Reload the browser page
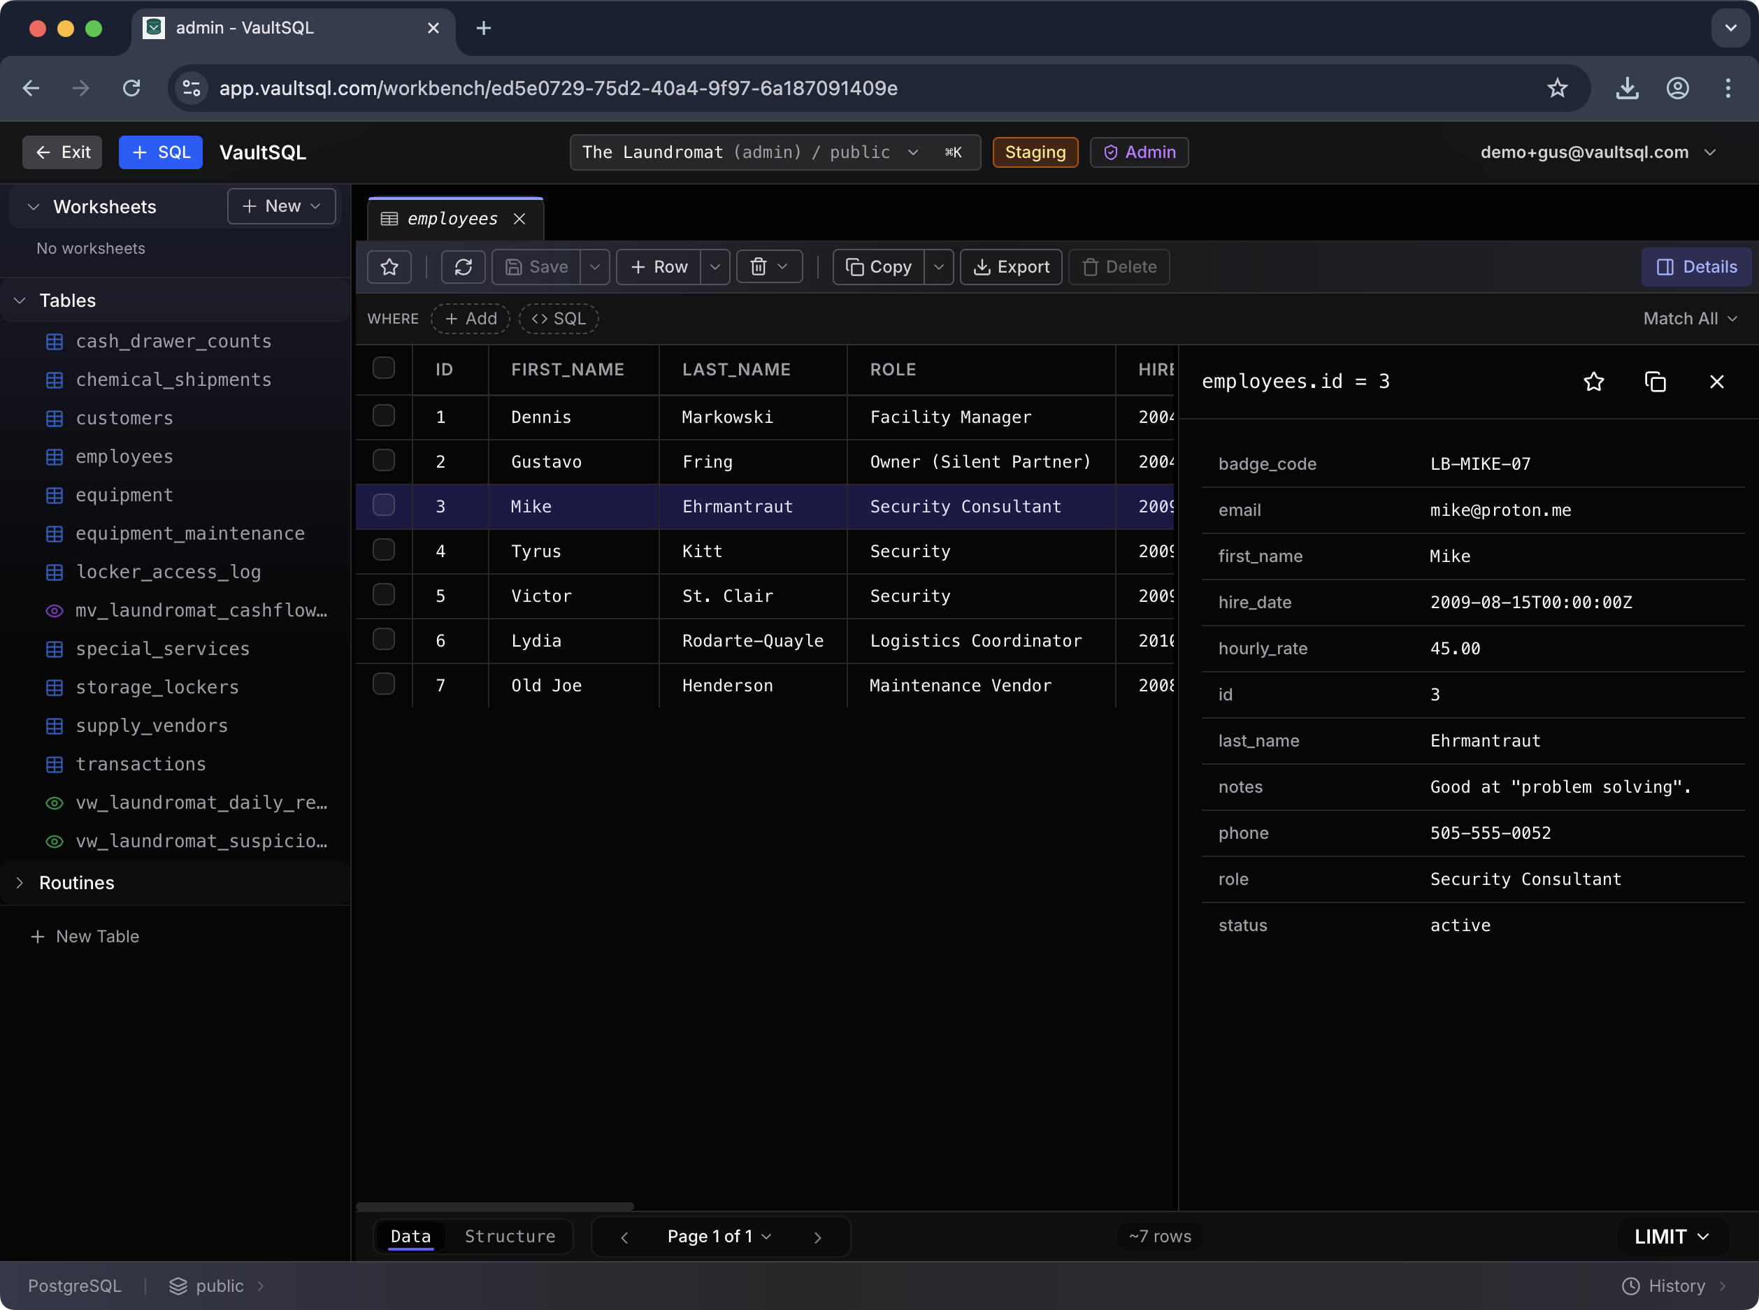Screen dimensions: 1759x1310 131,88
